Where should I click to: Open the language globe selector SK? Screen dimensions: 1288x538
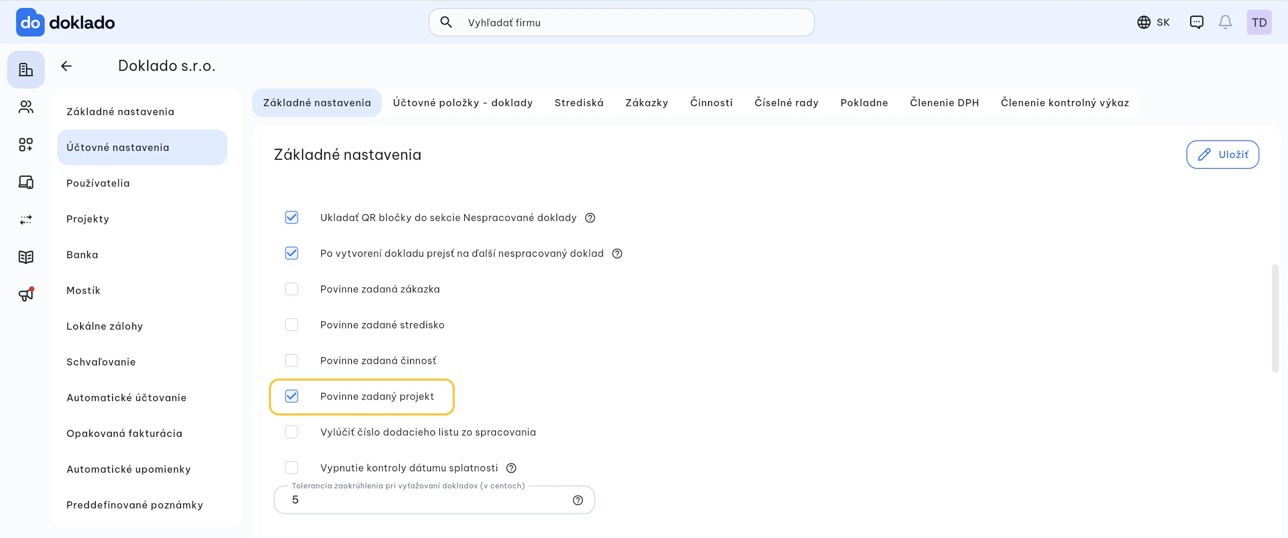coord(1153,22)
